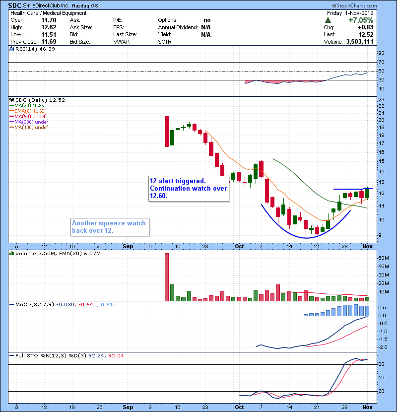Click the stochastic %D value 92.04
Image resolution: width=397 pixels, height=412 pixels.
116,355
